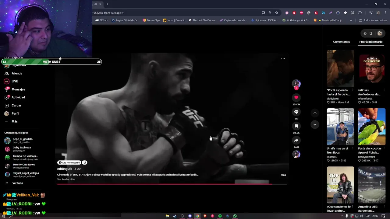This screenshot has width=390, height=219.
Task: Switch to the Podría interesarte tab
Action: (370, 42)
